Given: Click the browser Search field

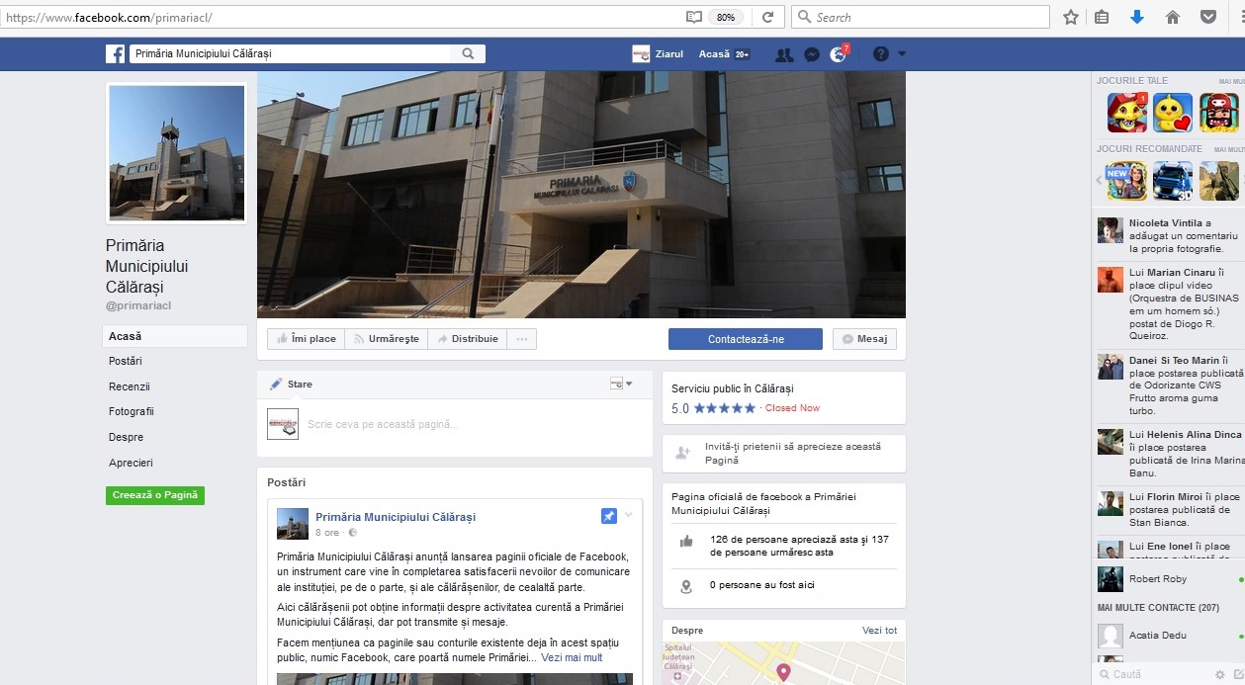Looking at the screenshot, I should click(921, 17).
